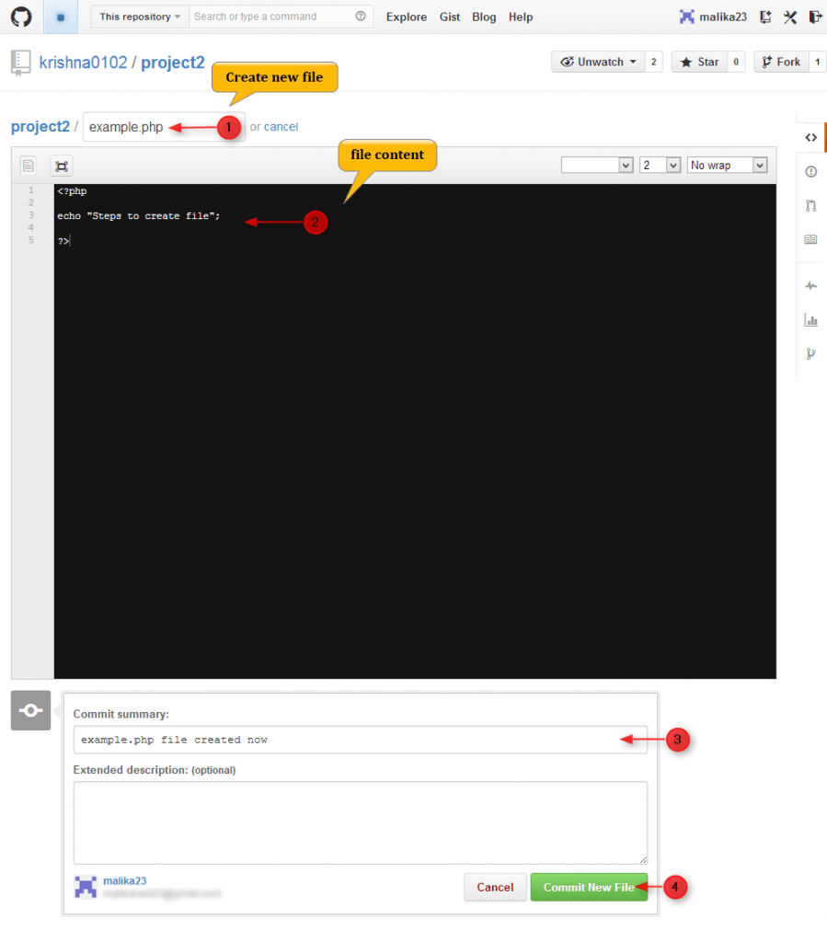Go to the Gist page from the top bar
This screenshot has width=827, height=942.
[x=450, y=17]
